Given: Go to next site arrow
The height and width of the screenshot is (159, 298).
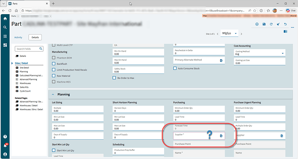Looking at the screenshot, I should coord(241,34).
